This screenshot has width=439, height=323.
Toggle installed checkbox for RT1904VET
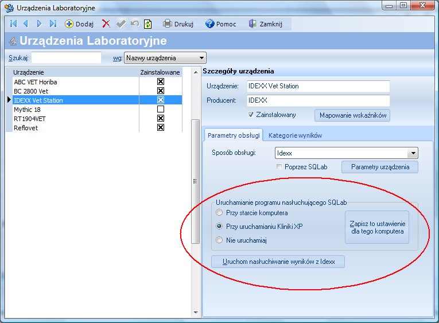coord(161,118)
